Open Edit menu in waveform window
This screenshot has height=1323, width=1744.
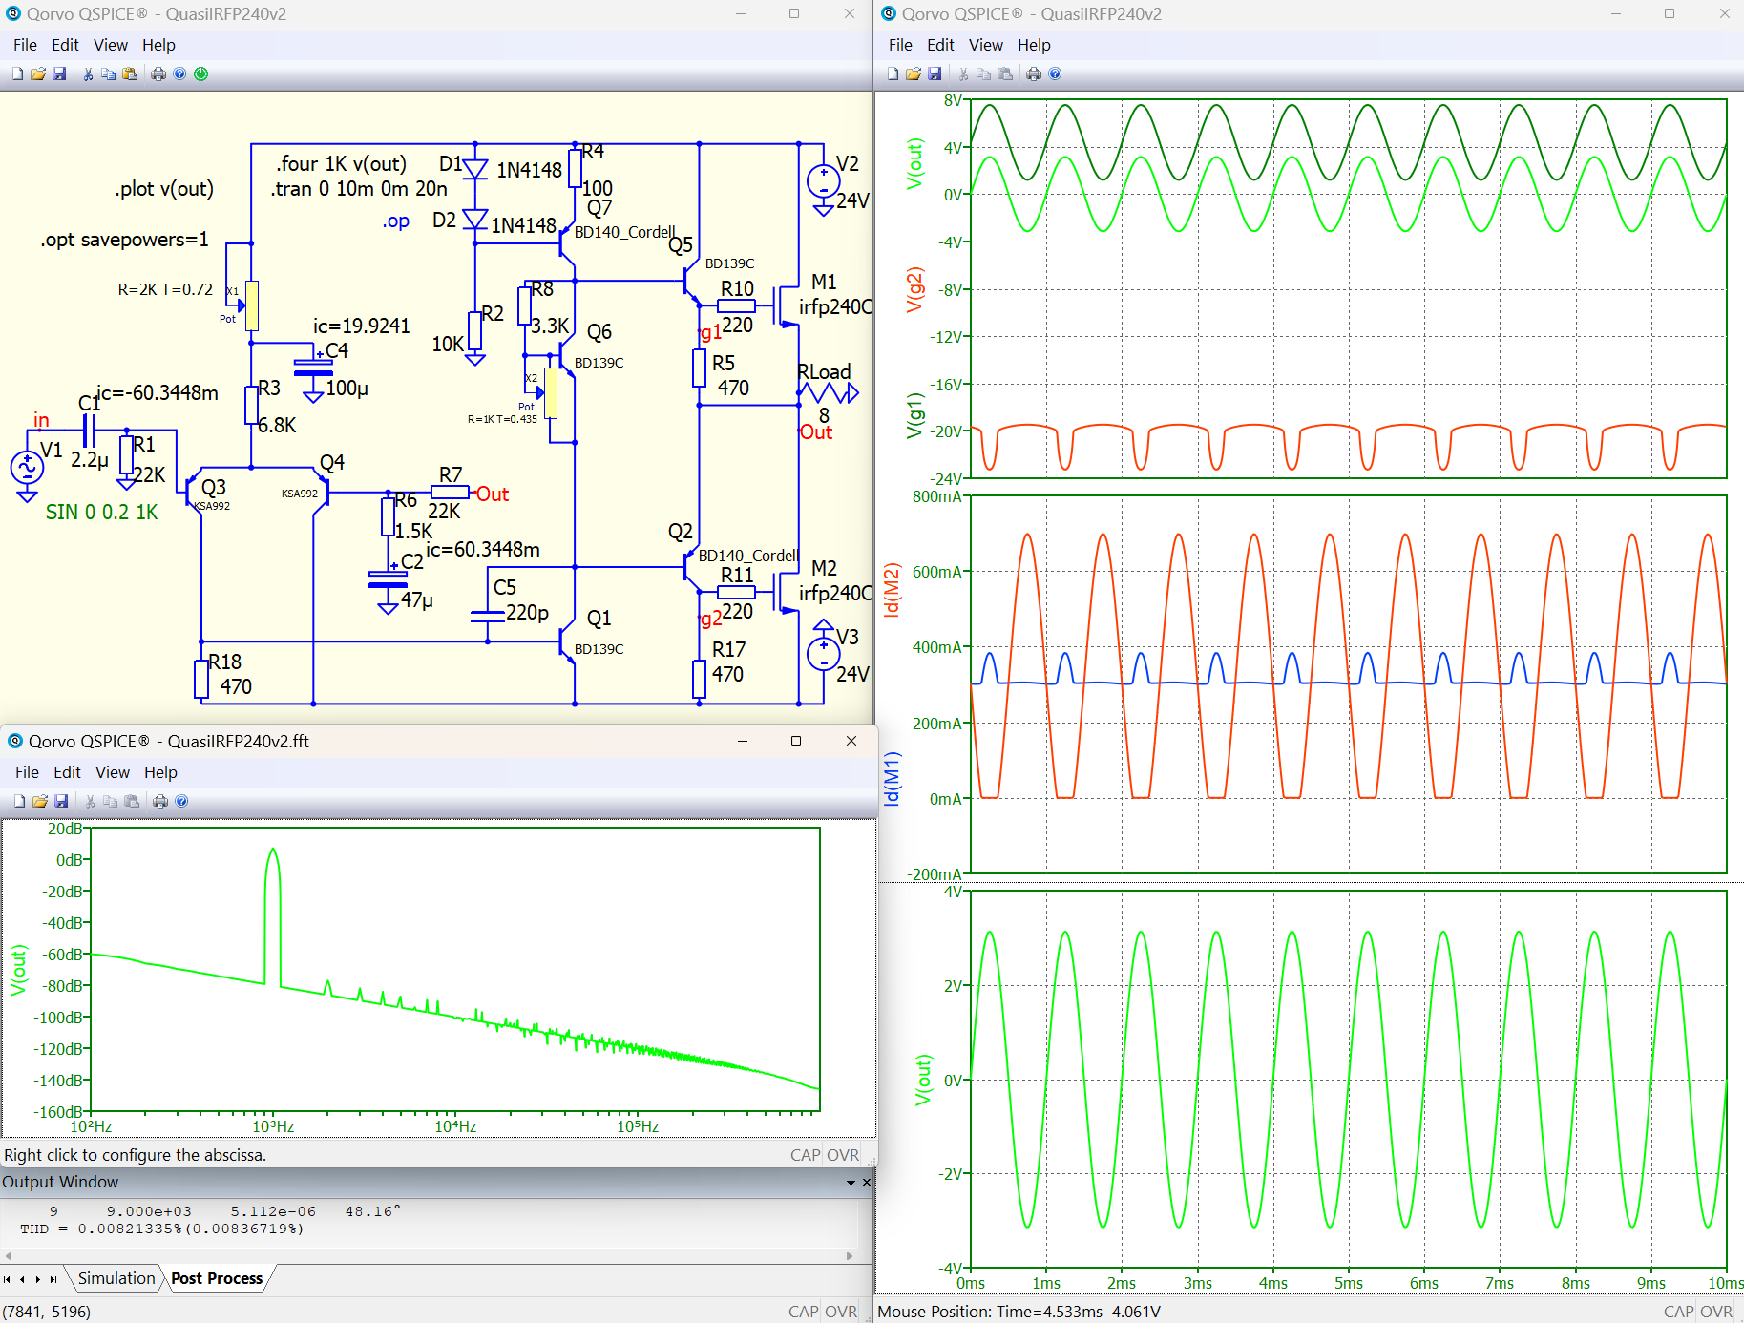pyautogui.click(x=940, y=45)
